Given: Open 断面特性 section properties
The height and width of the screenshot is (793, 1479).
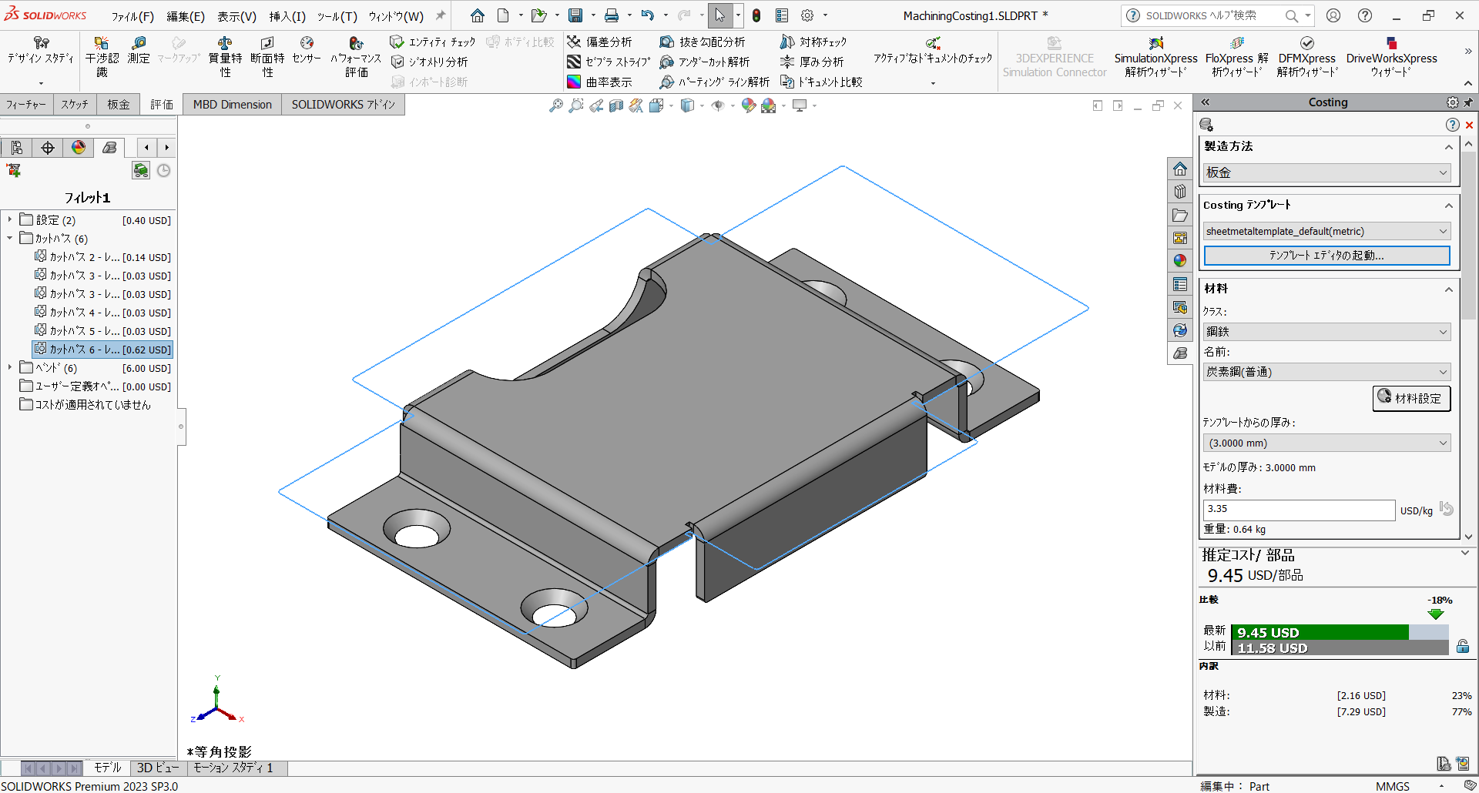Looking at the screenshot, I should point(267,56).
